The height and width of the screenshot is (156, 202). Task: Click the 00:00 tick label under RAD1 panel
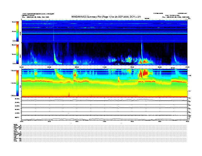click(21, 67)
